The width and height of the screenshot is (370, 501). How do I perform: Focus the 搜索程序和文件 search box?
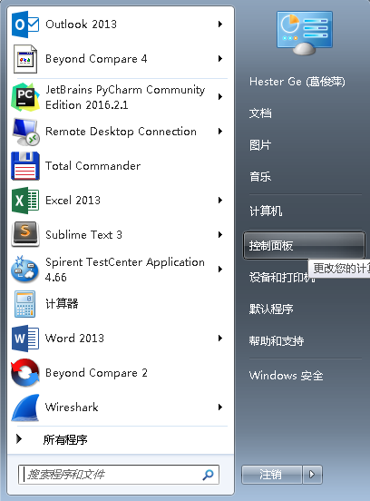pos(119,475)
